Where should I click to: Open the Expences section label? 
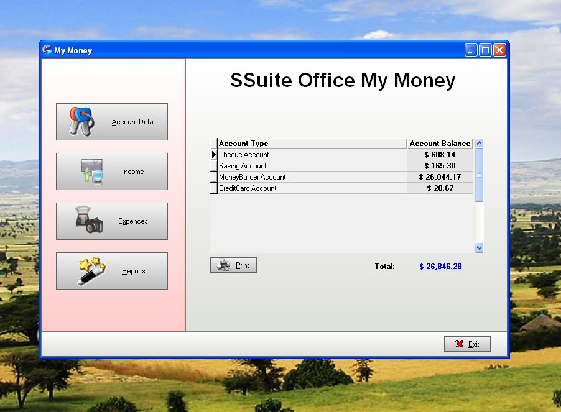point(132,221)
